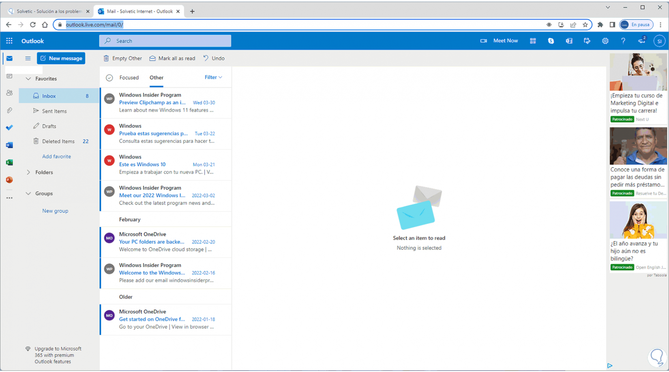Open Help question mark
Image resolution: width=669 pixels, height=372 pixels.
click(623, 41)
